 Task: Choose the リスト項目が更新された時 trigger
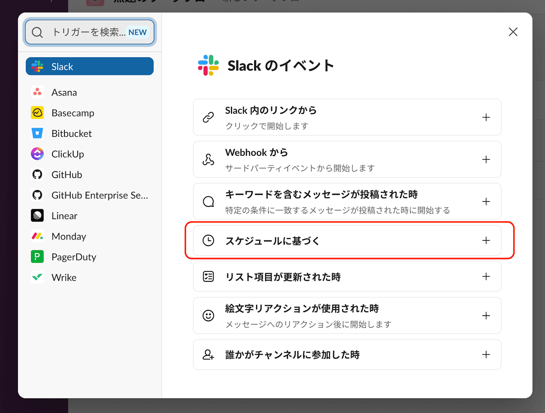347,276
